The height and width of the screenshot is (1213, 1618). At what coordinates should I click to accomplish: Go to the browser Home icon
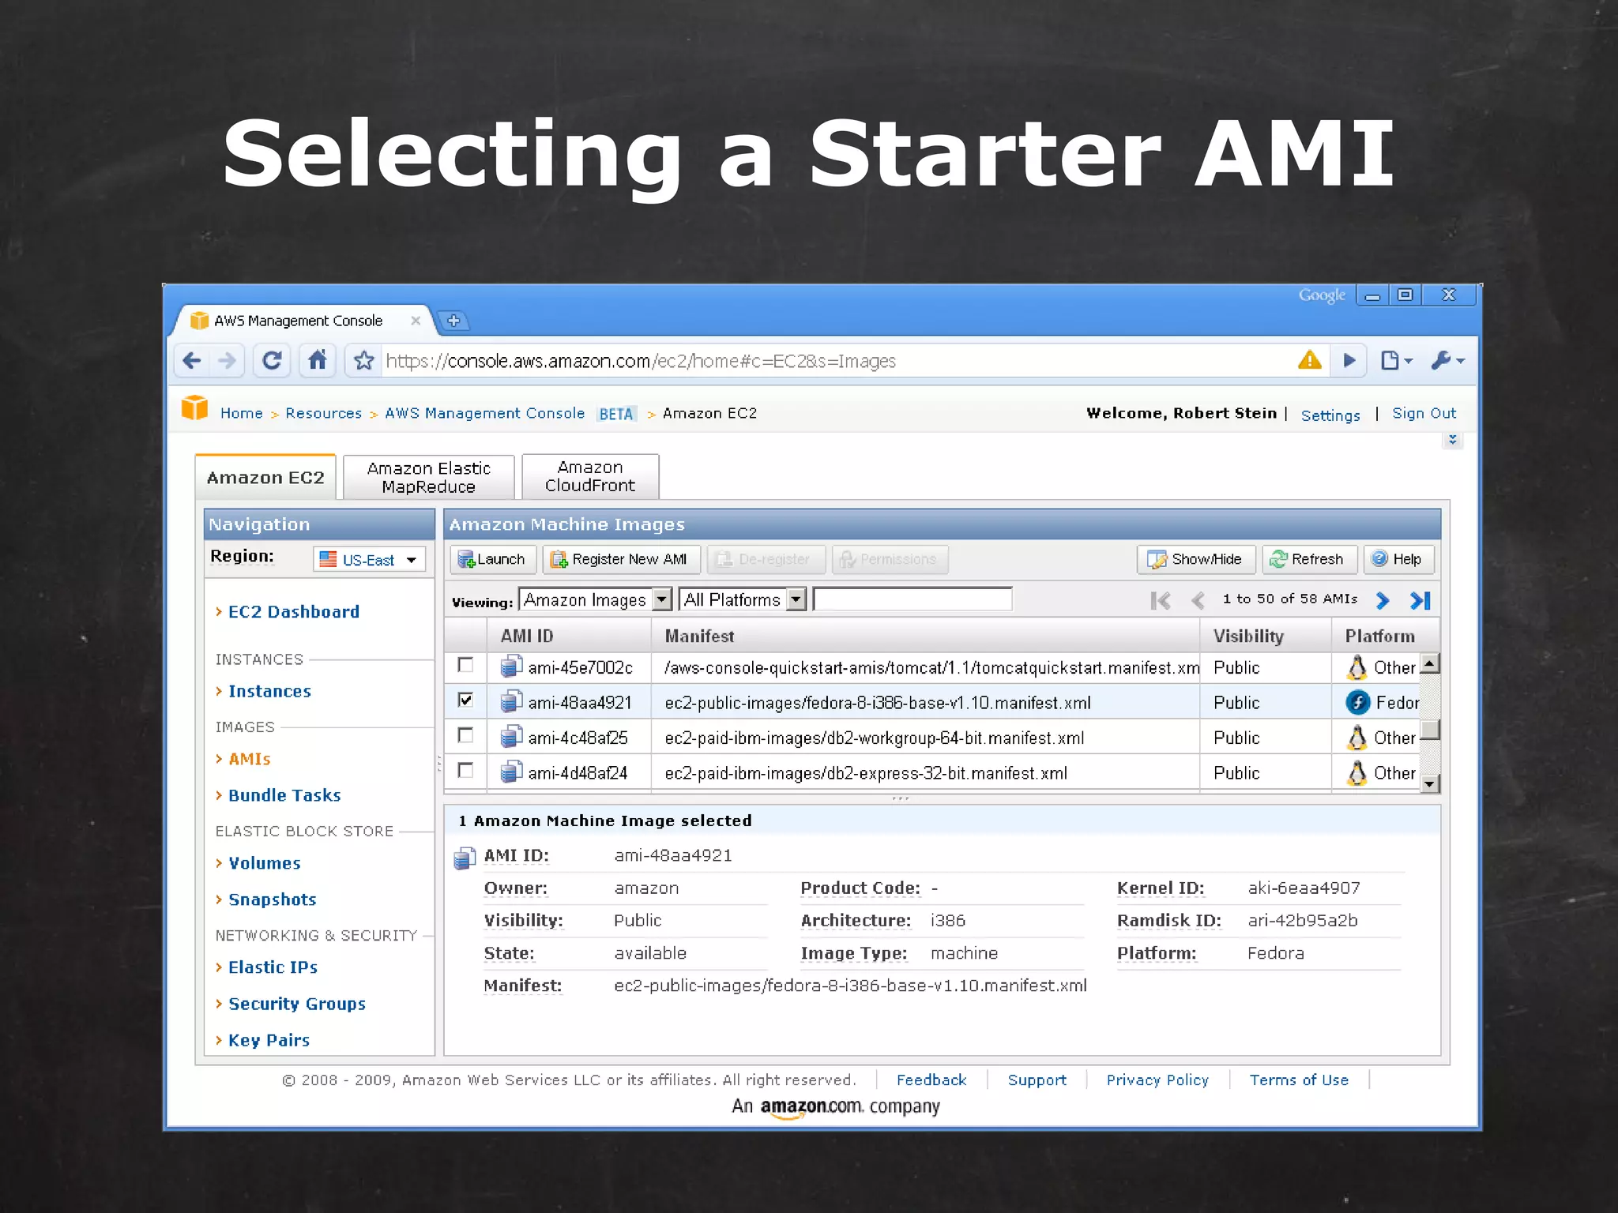tap(318, 361)
